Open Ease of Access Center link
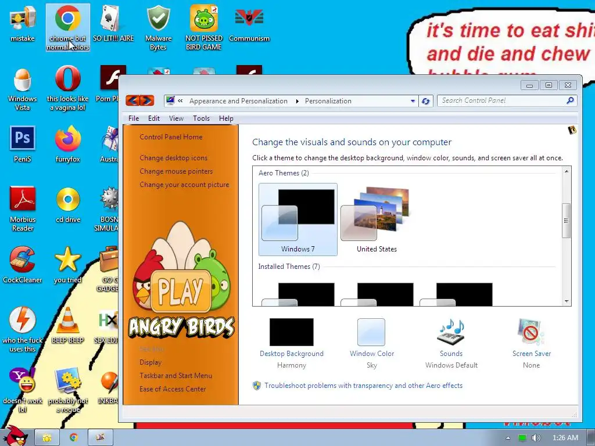This screenshot has width=595, height=446. point(173,389)
